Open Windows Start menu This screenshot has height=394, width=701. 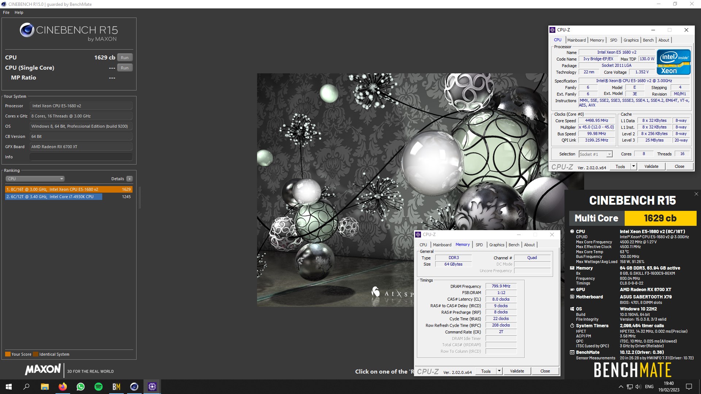pyautogui.click(x=9, y=387)
